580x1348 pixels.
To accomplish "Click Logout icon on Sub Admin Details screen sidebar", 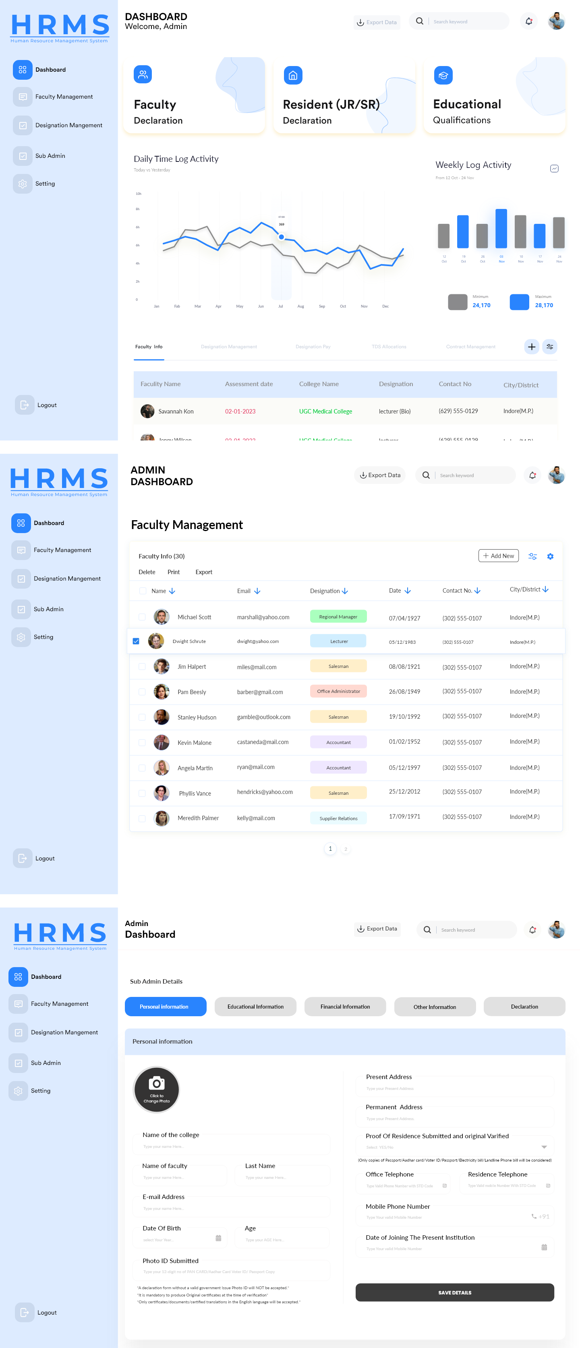I will 24,1312.
